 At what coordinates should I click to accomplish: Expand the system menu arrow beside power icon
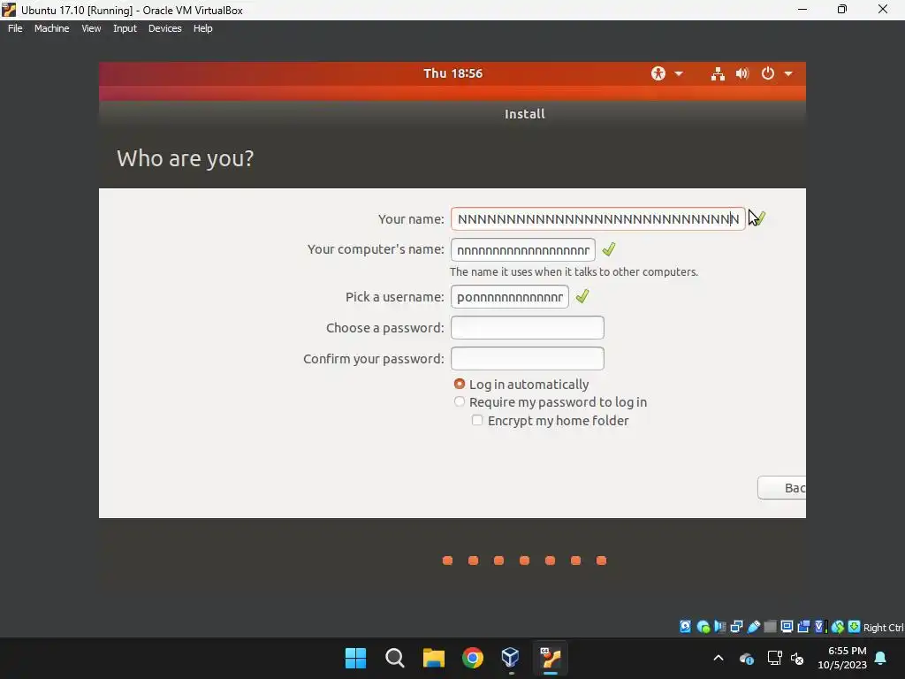click(x=788, y=74)
